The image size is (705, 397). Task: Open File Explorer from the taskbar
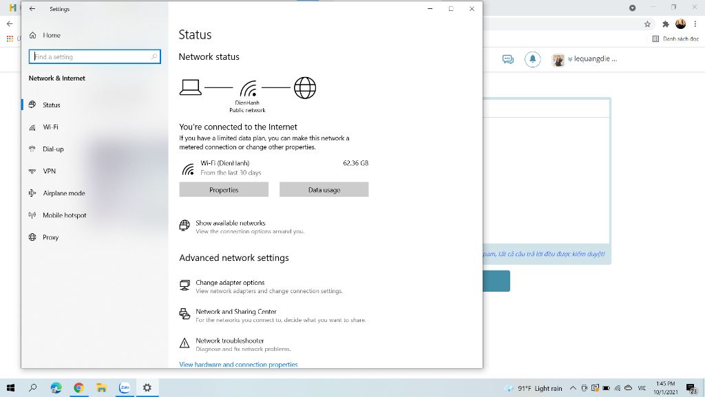tap(102, 387)
